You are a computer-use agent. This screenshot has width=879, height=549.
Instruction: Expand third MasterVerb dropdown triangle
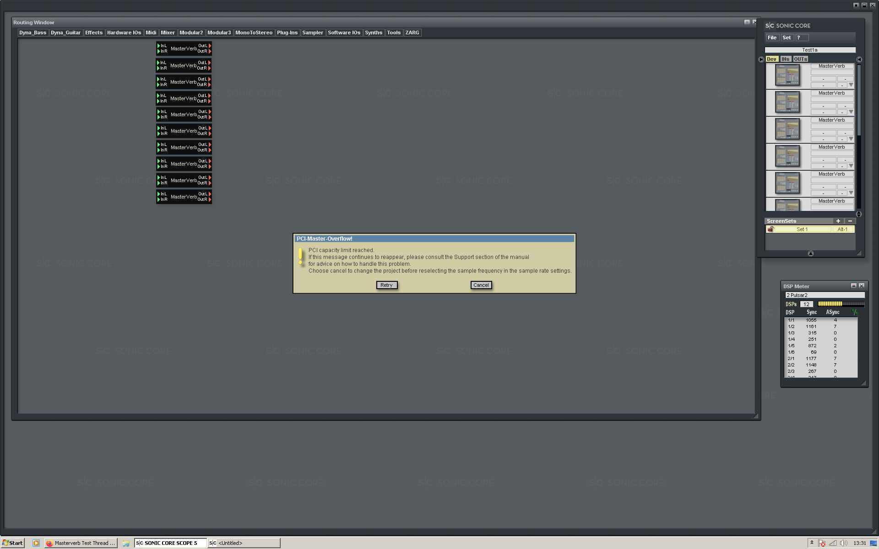point(851,139)
